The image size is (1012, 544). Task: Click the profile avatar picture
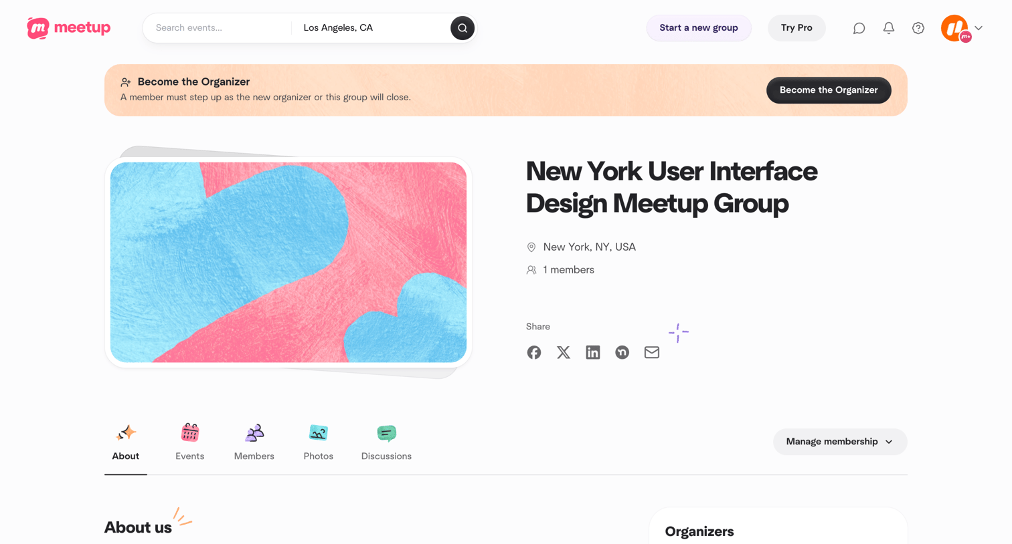click(x=955, y=28)
